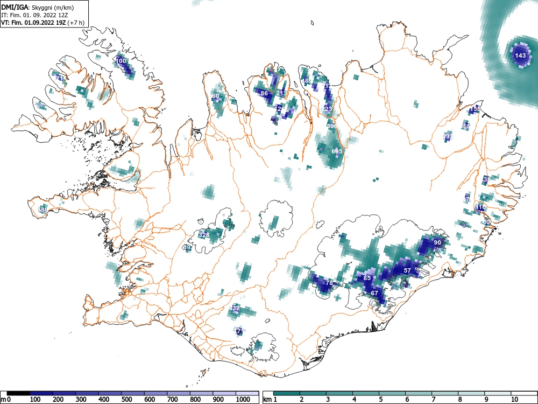Click the 328 value label on the map
538x404 pixels.
[x=204, y=235]
